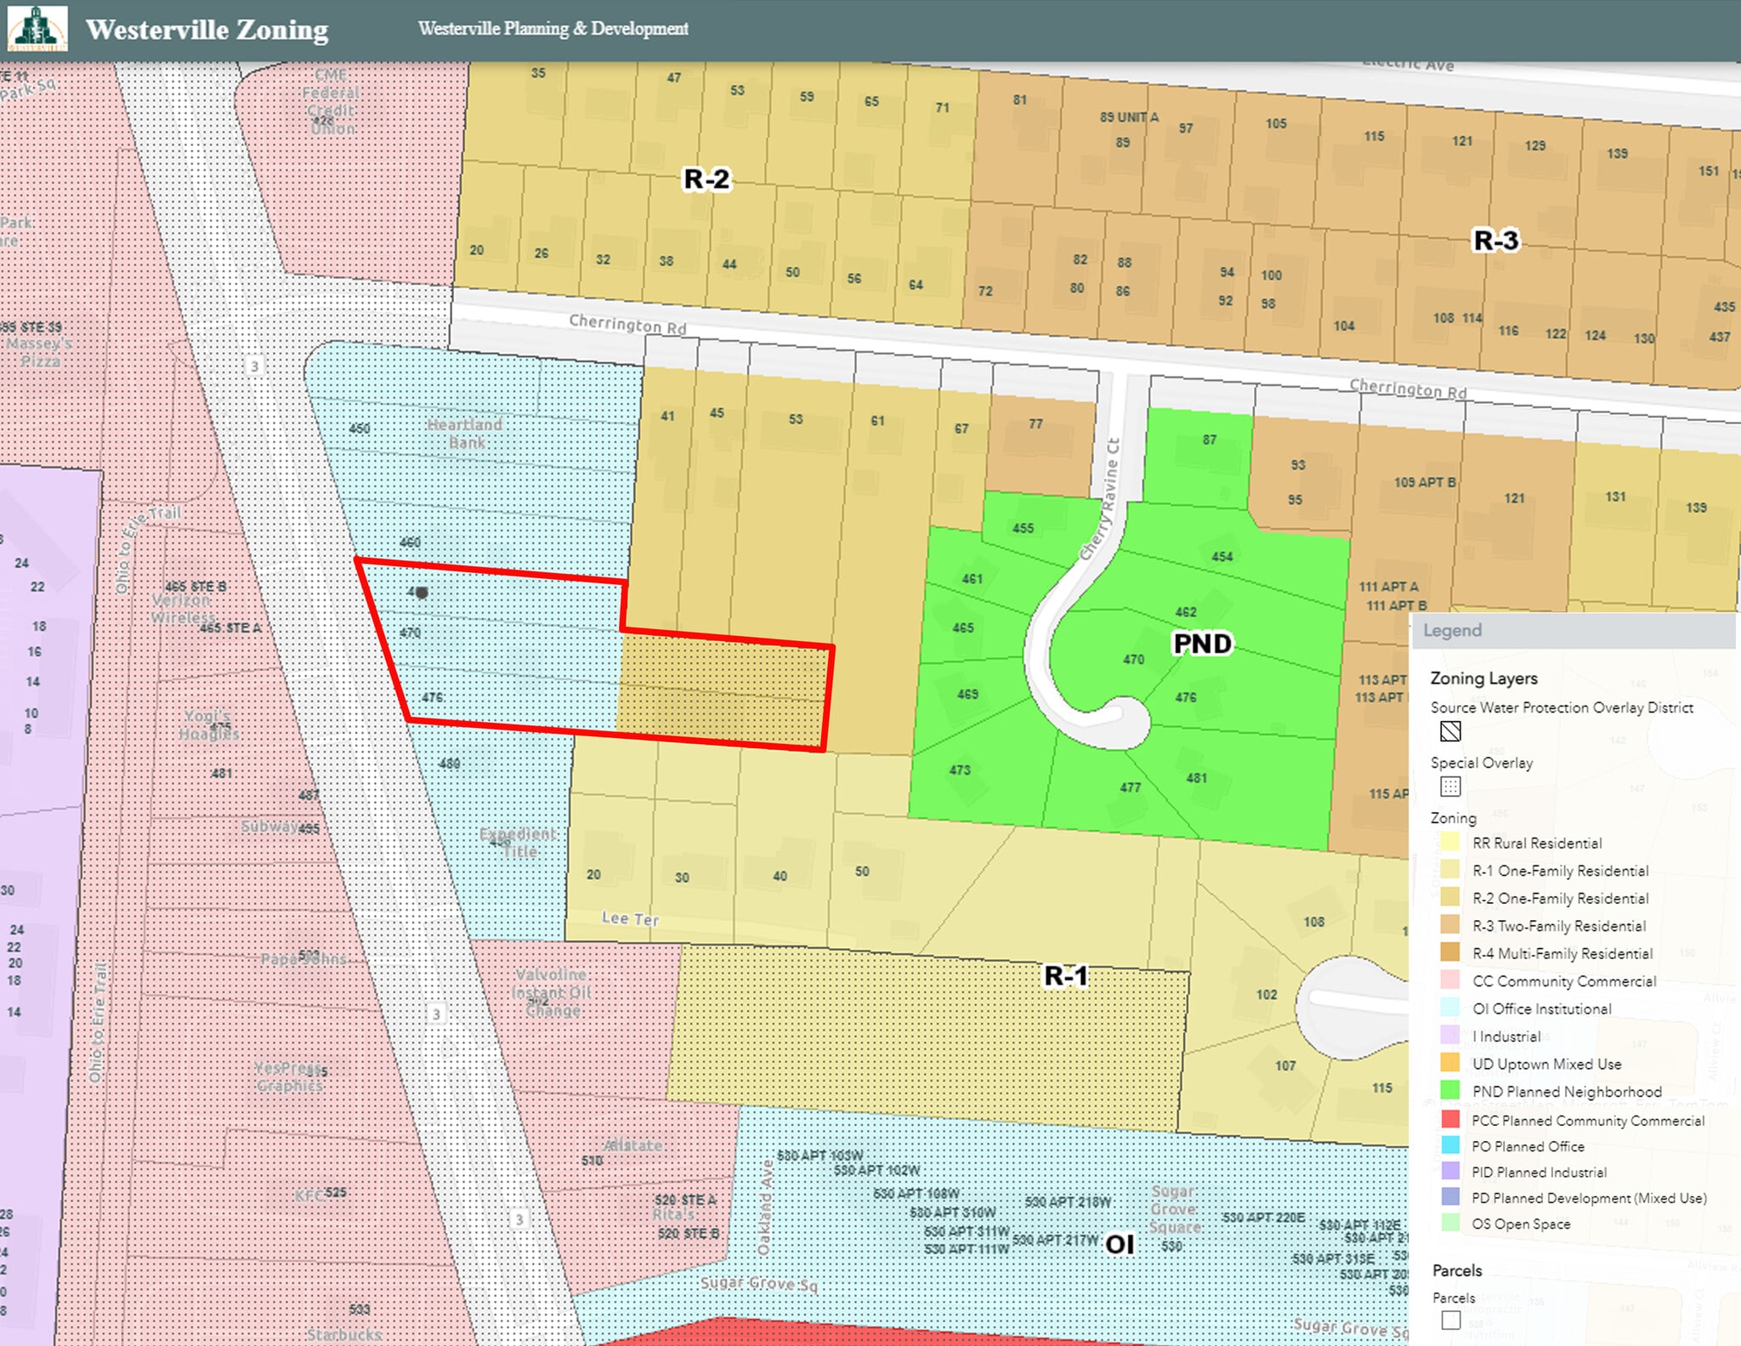Viewport: 1741px width, 1346px height.
Task: Click the OS Open Space legend swatch
Action: [1449, 1224]
